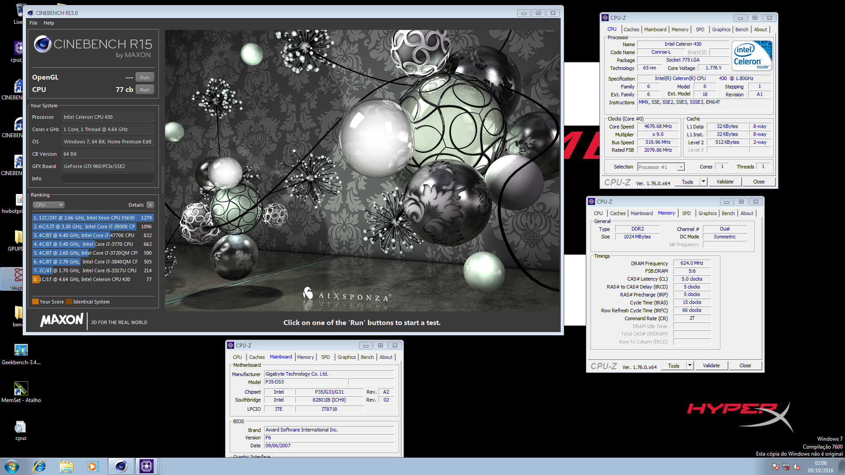Click the MAXON logo in Cinebench footer
The image size is (845, 475).
(62, 320)
